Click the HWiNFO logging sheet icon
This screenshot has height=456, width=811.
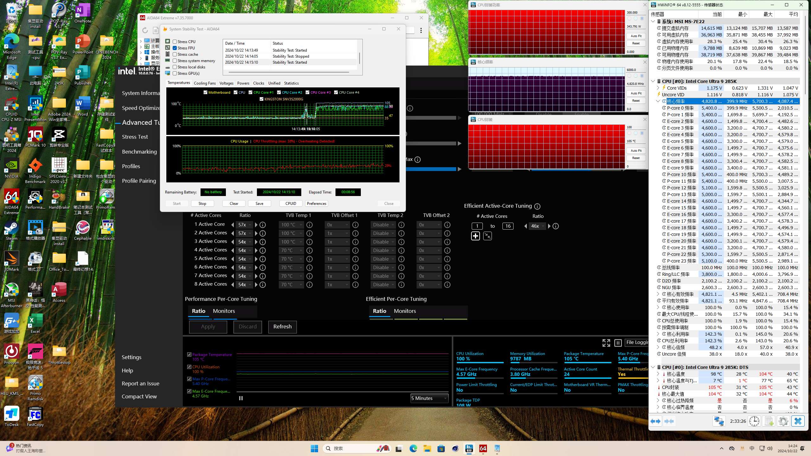pos(769,421)
